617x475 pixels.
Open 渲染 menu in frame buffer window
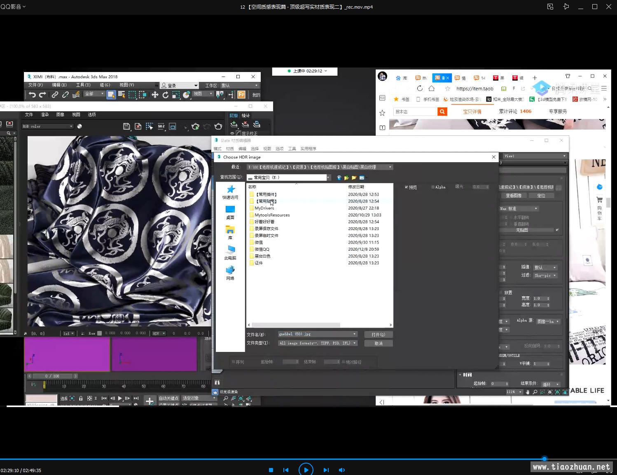[x=44, y=114]
